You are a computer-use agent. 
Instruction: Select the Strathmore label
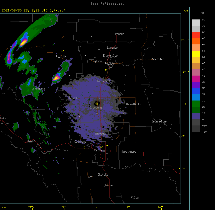(129, 152)
